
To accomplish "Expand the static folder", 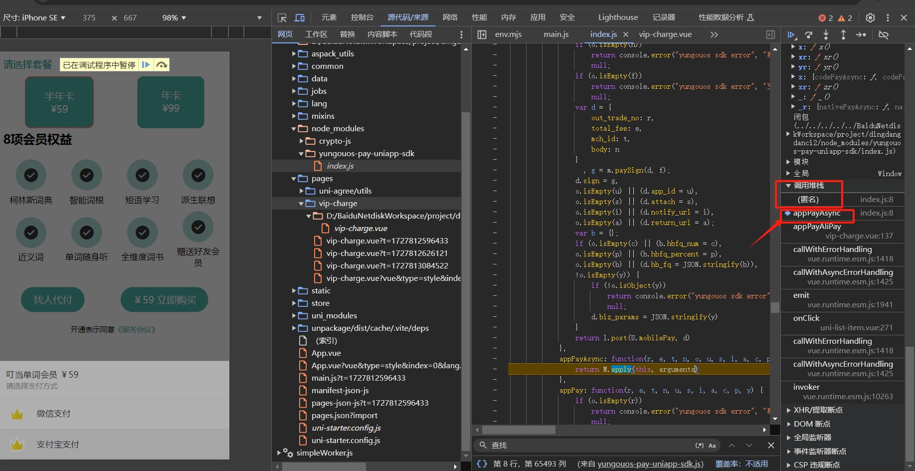I will point(294,291).
